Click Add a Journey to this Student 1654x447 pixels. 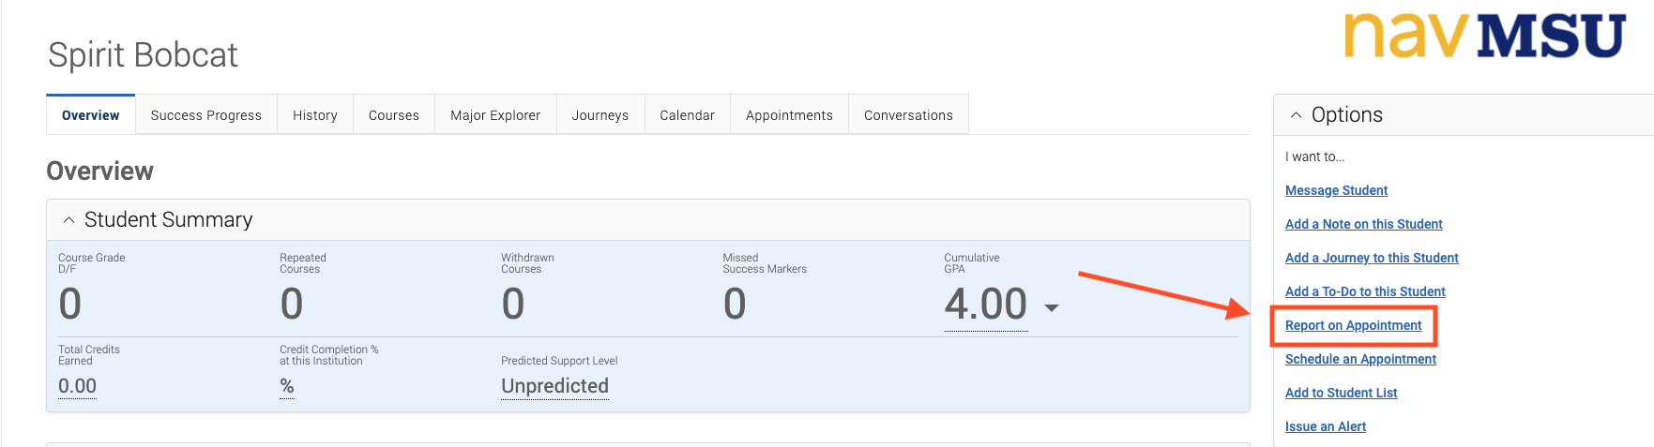pyautogui.click(x=1372, y=258)
